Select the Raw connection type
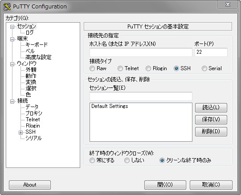The height and width of the screenshot is (195, 241). coord(92,68)
